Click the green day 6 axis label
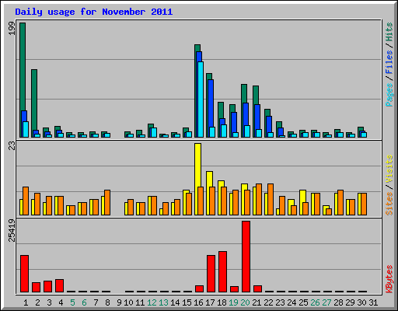Screen dimensions: 398x311 (x=84, y=302)
